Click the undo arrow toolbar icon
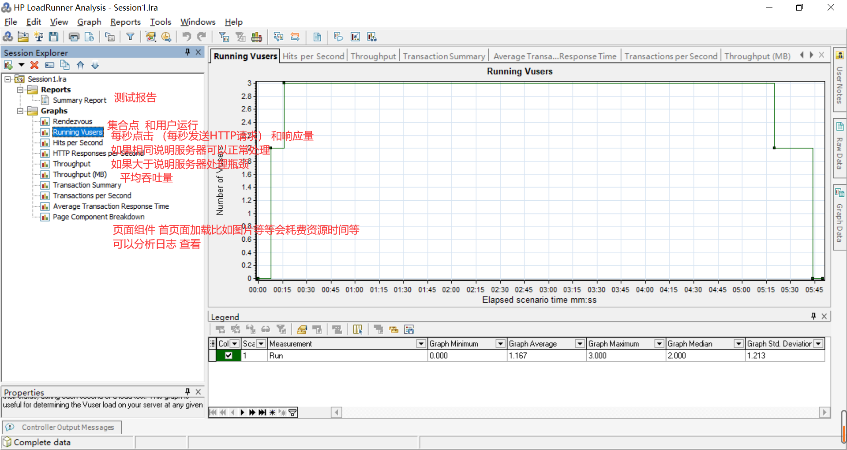The width and height of the screenshot is (847, 450). (x=187, y=37)
